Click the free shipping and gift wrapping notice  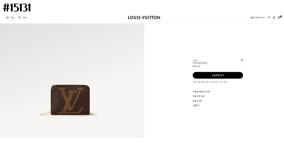pyautogui.click(x=210, y=82)
